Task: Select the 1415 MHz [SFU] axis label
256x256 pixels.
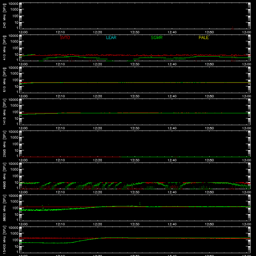Action: coord(4,112)
